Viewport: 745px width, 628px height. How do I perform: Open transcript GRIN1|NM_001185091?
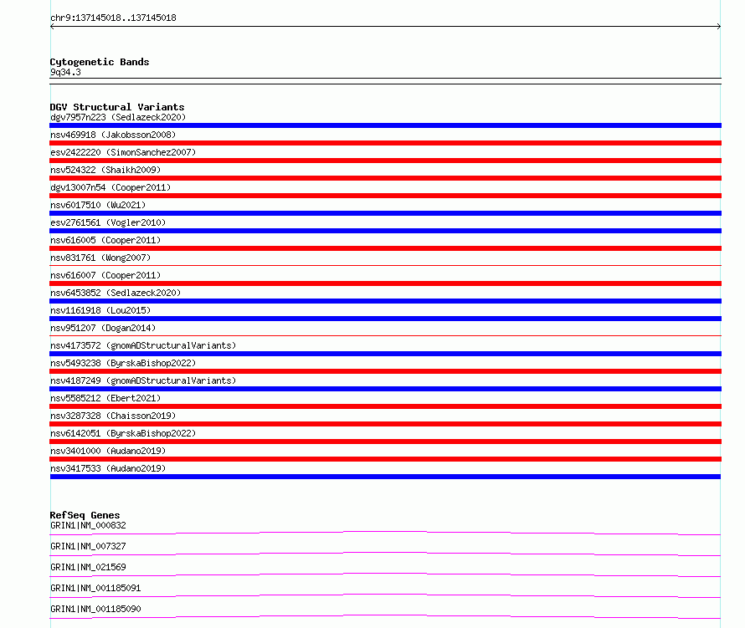(95, 588)
